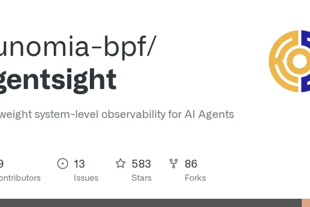
Task: Select the 13 issues count
Action: click(79, 164)
